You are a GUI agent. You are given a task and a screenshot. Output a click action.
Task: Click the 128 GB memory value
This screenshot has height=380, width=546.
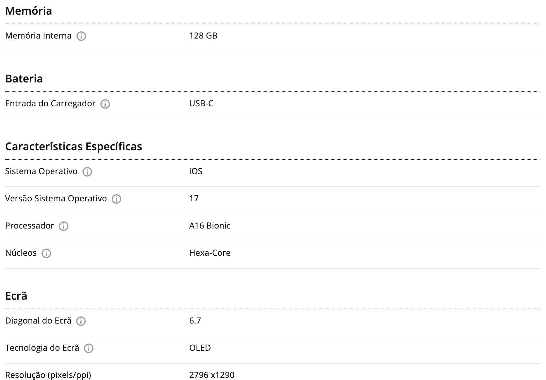pos(203,36)
